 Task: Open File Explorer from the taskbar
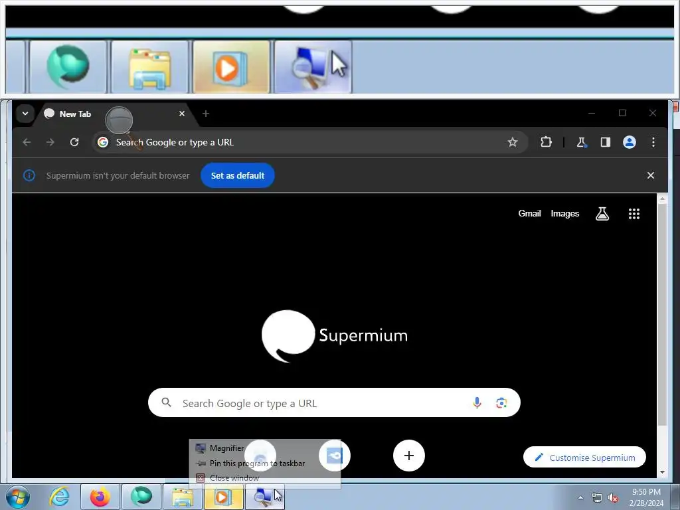click(x=182, y=497)
